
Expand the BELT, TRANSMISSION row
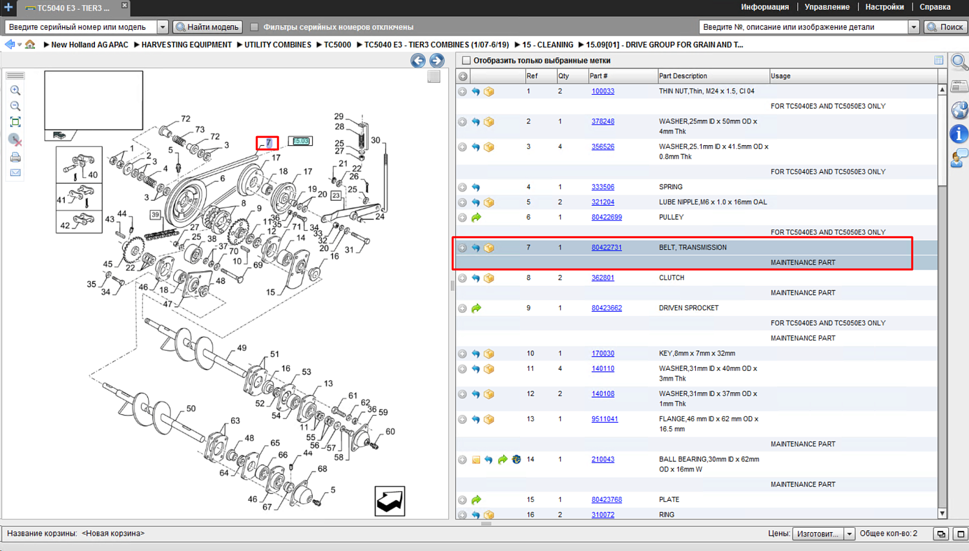pyautogui.click(x=463, y=248)
